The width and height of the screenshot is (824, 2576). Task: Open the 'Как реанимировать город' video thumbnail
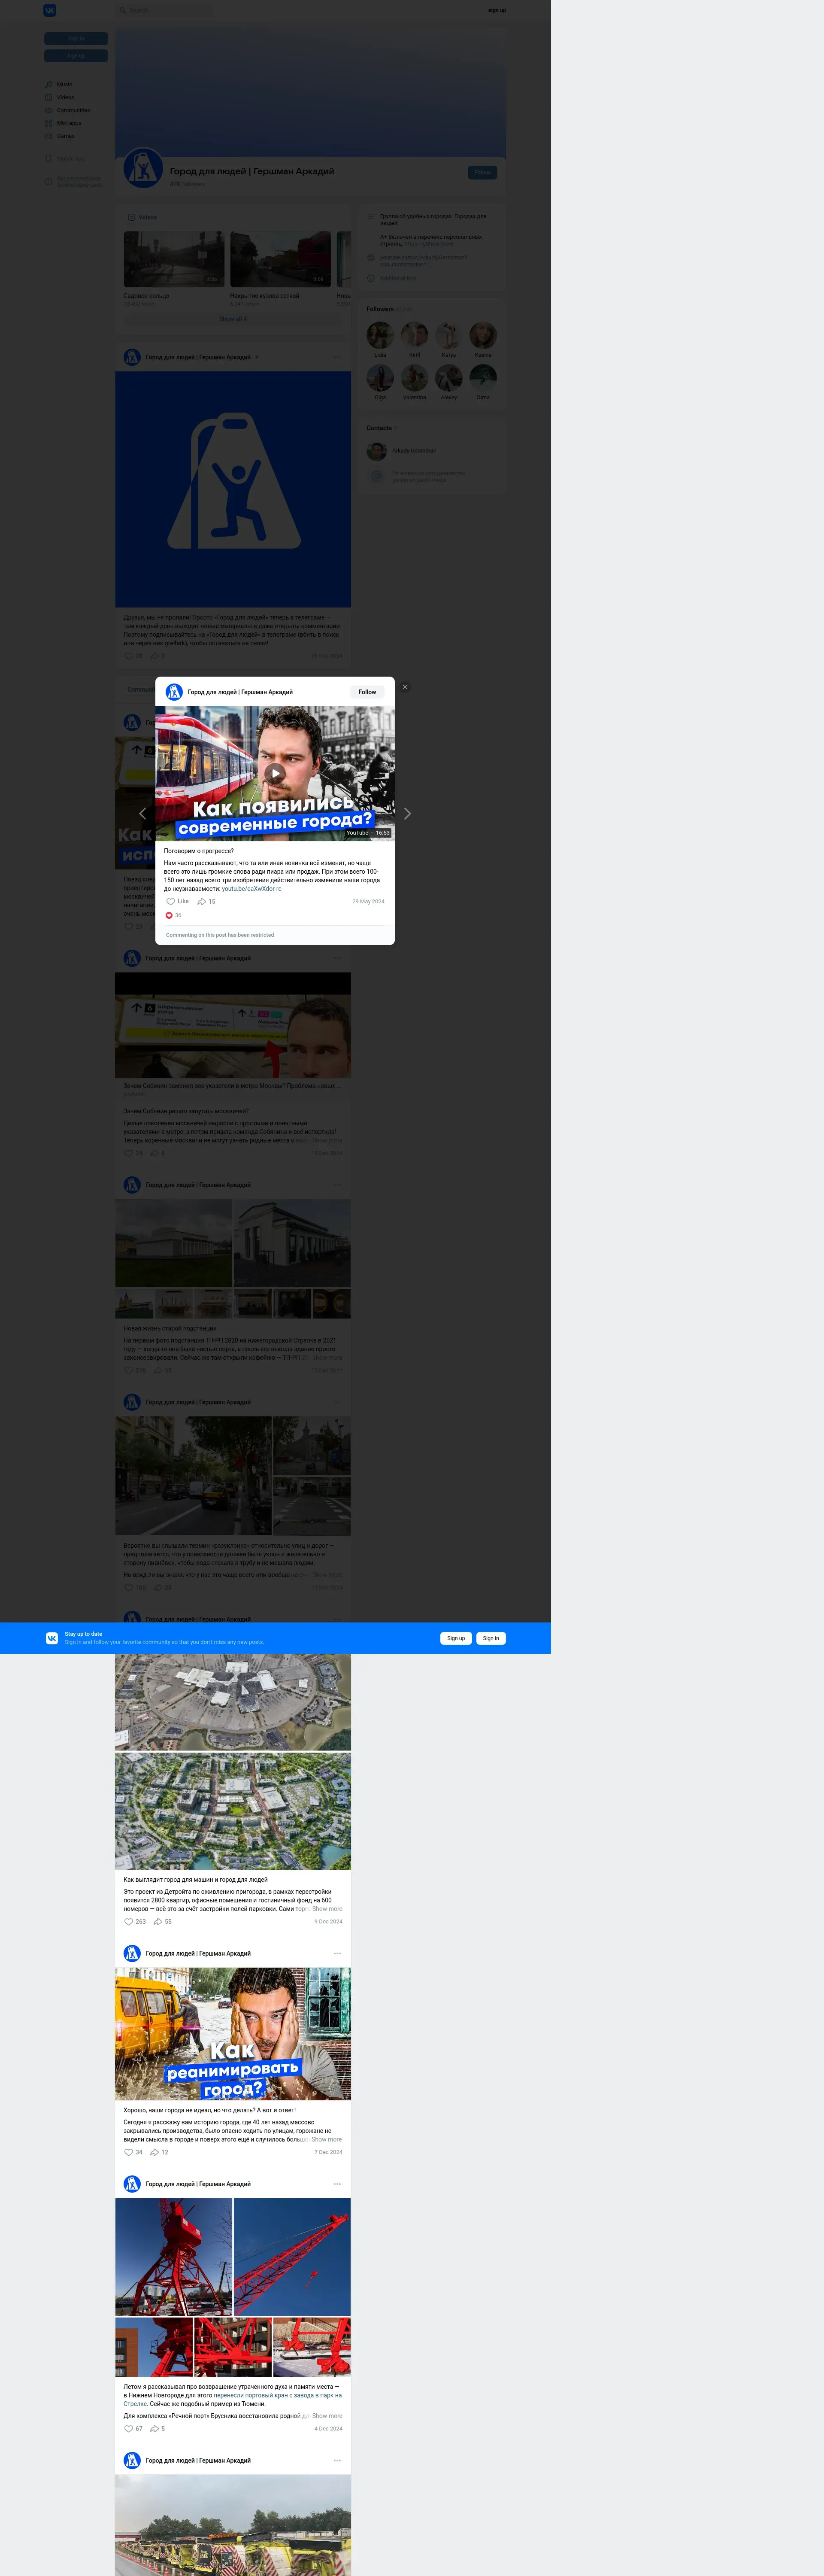tap(233, 2034)
